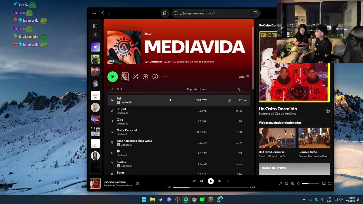Open more options for the MEDIAVIDA album
This screenshot has height=204, width=363.
point(165,76)
